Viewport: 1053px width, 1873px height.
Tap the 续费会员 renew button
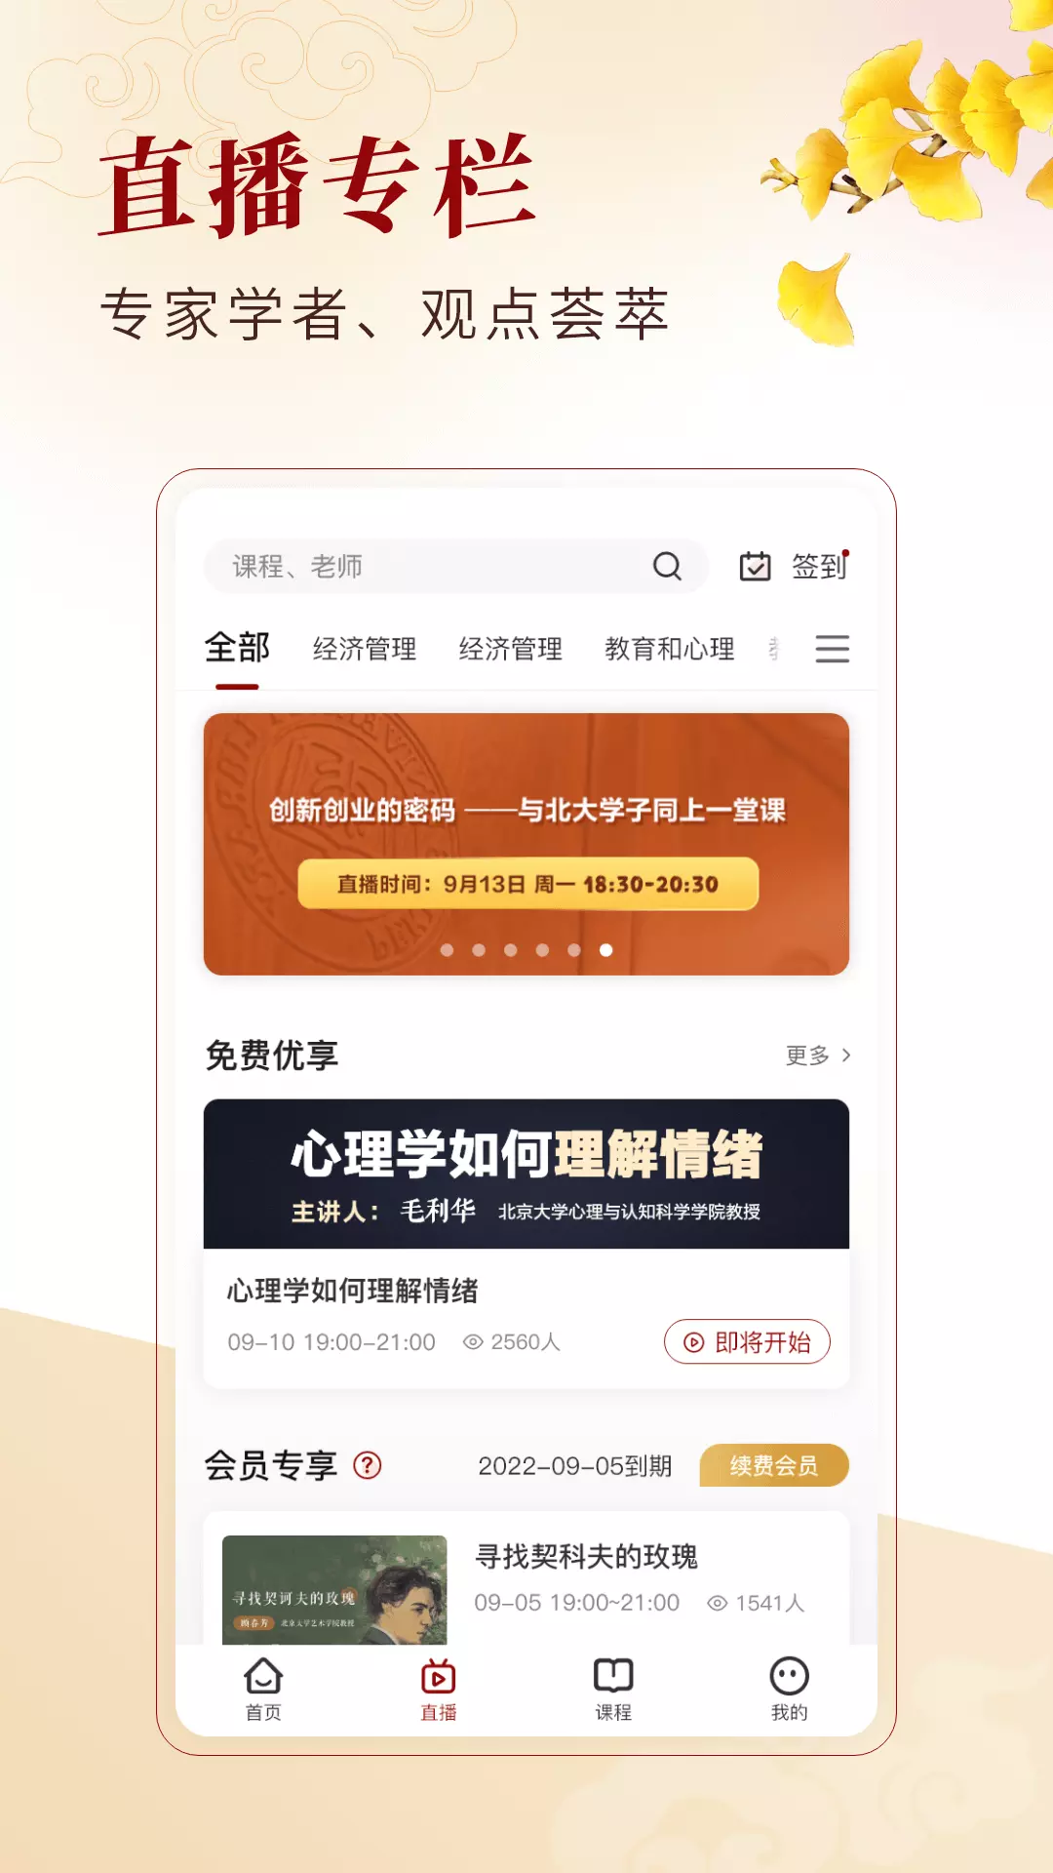774,1465
